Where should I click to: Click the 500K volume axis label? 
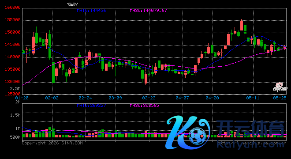pos(15,137)
